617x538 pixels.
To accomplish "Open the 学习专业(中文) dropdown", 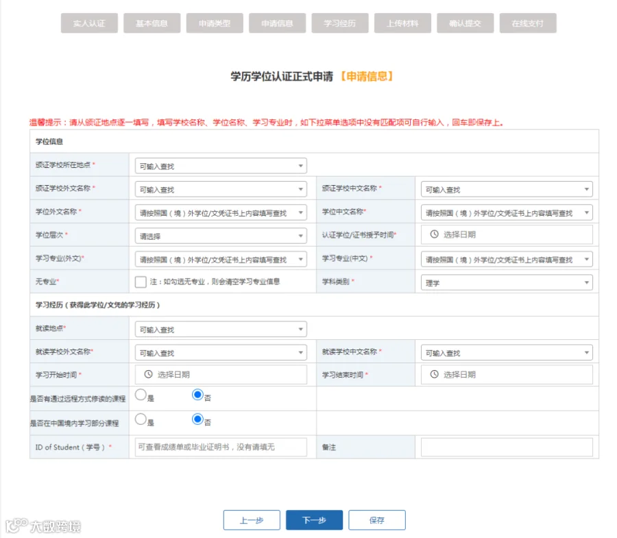I will coord(507,259).
